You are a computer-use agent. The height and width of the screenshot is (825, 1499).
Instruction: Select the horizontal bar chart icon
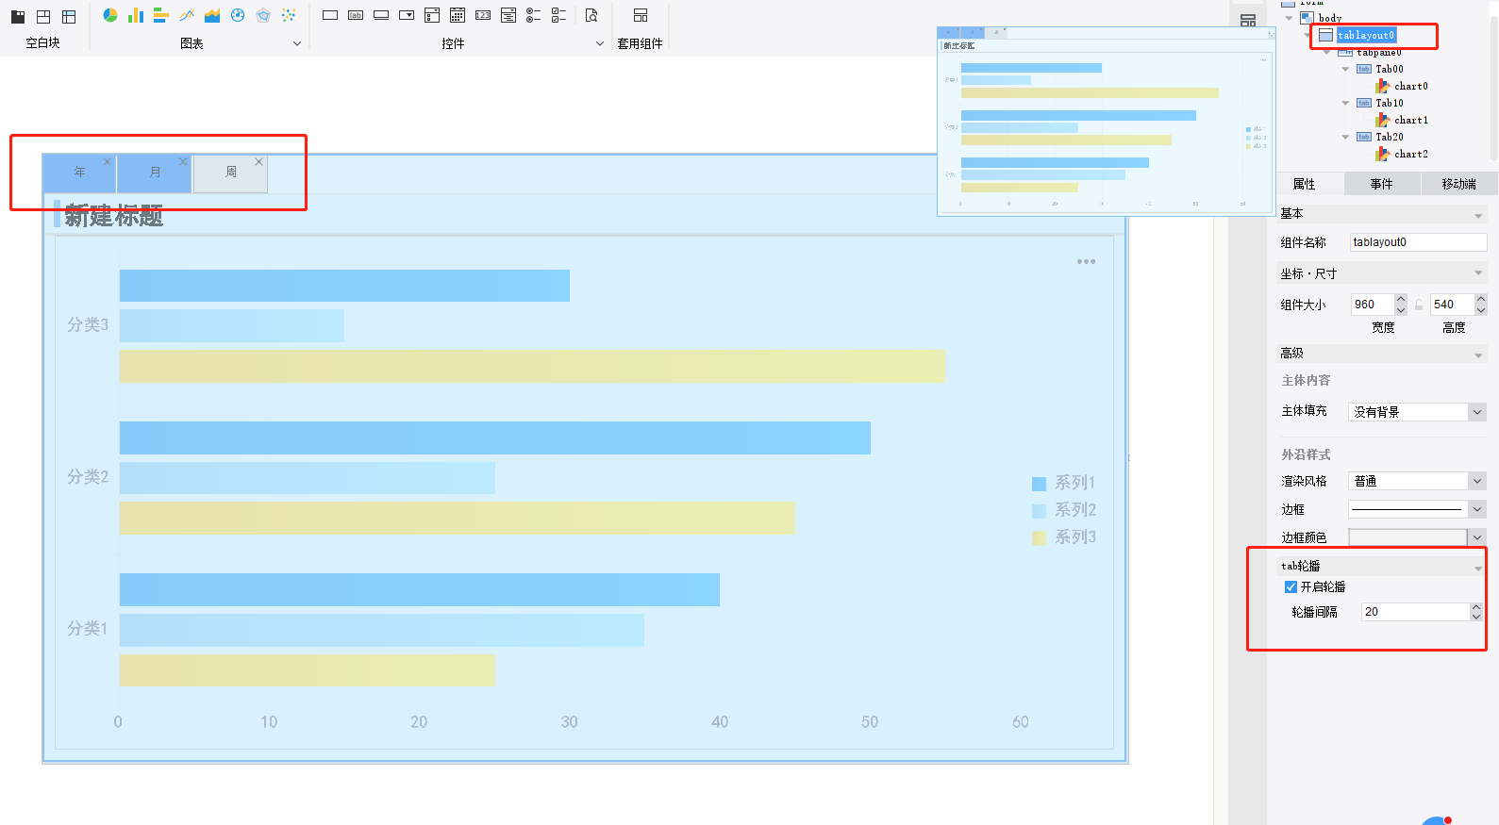pos(161,15)
